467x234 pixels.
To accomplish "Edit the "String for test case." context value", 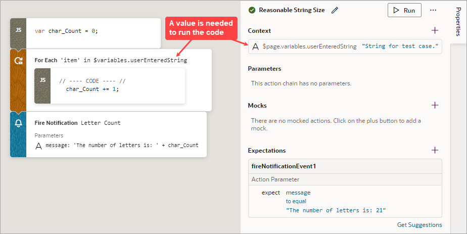I will pos(400,46).
